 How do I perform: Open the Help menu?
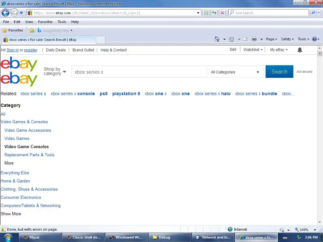[75, 22]
